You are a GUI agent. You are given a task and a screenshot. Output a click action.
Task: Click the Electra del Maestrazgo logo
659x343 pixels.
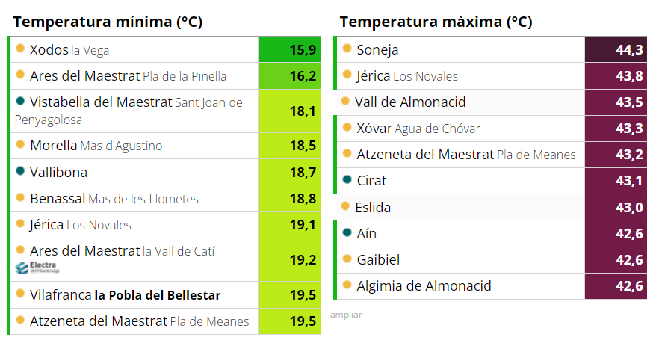click(37, 268)
